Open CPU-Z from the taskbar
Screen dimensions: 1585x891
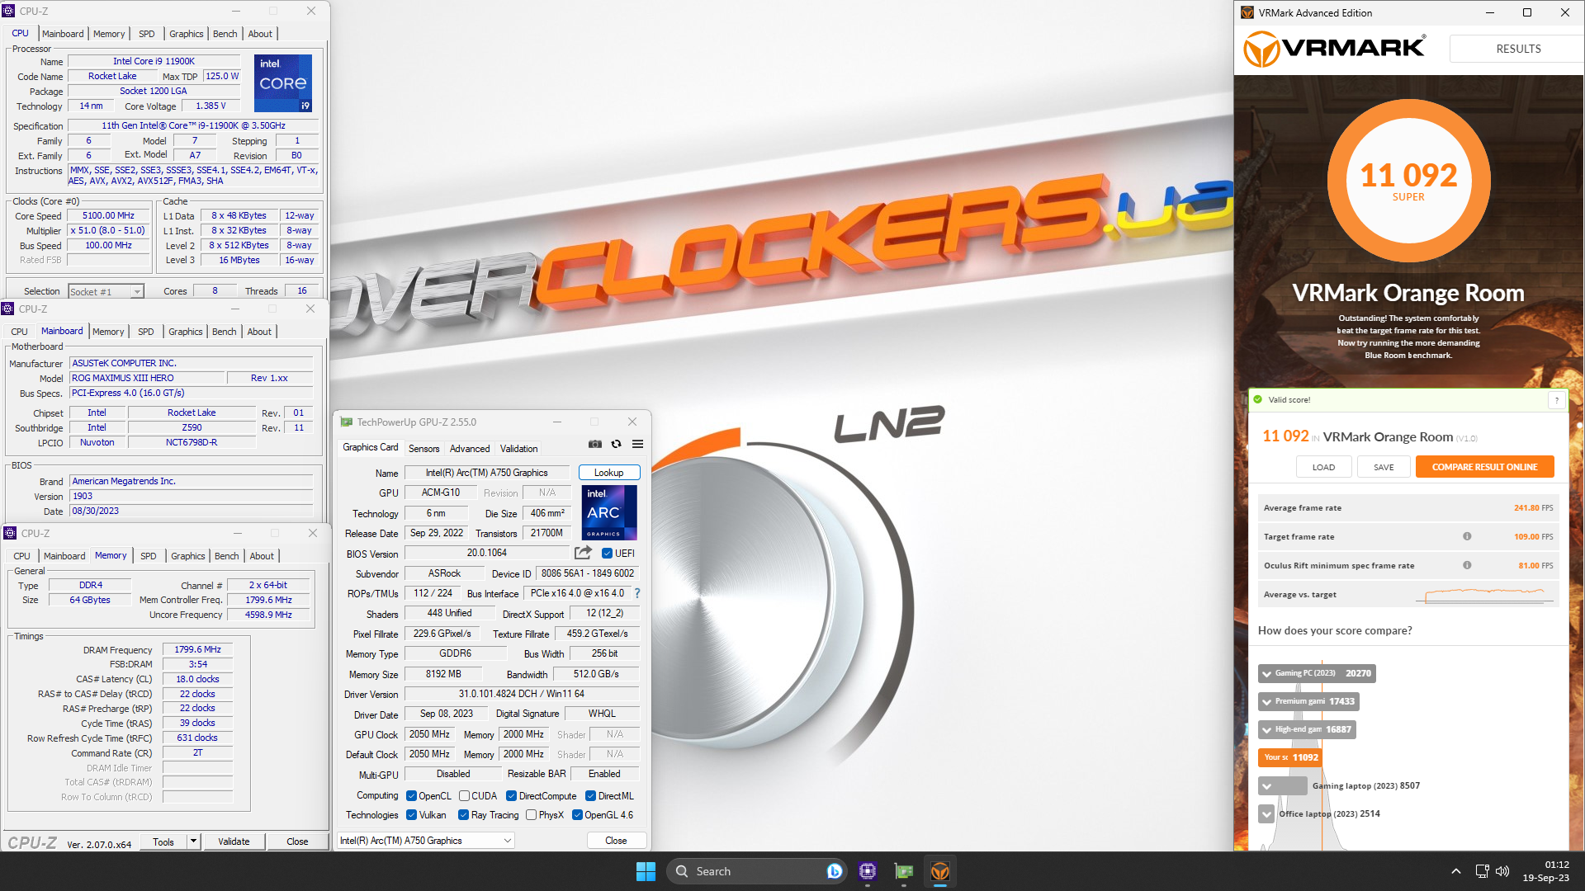pos(867,871)
